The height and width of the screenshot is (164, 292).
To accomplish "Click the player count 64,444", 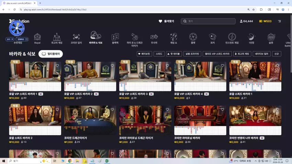I will click(246, 21).
